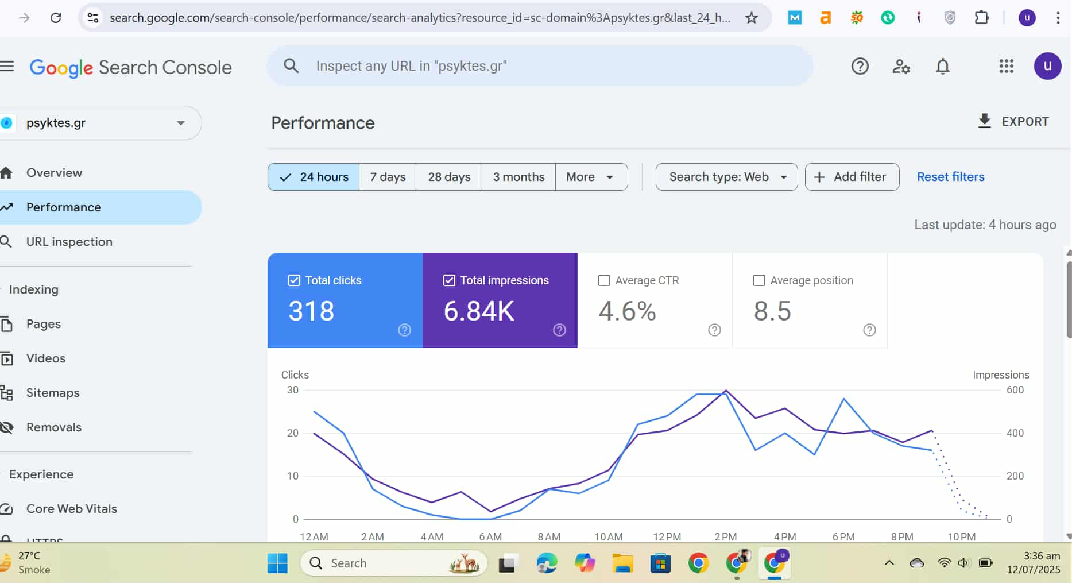Click the Windows Start button
Screen dimensions: 1072x583
(277, 563)
